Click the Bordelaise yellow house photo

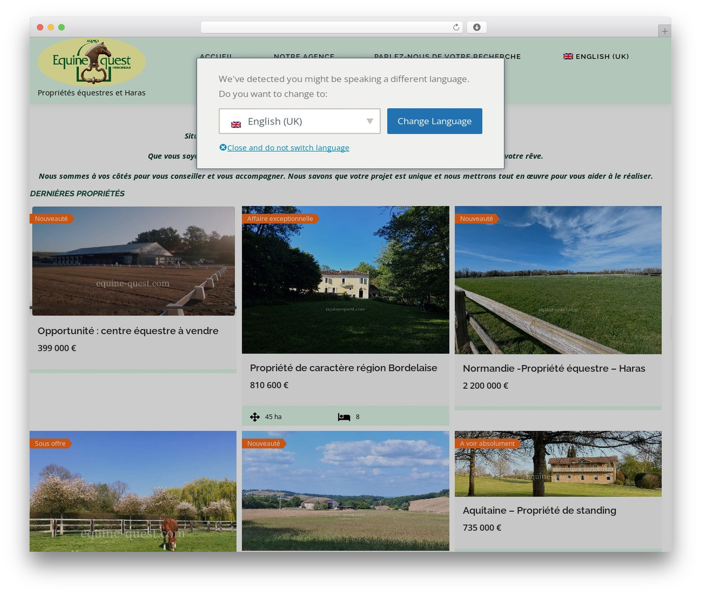346,280
